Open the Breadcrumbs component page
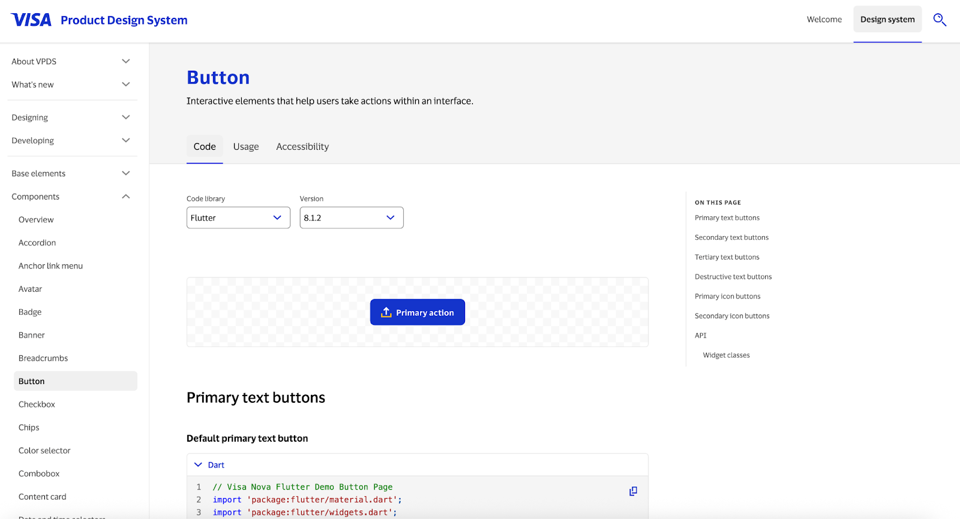960x519 pixels. point(43,358)
